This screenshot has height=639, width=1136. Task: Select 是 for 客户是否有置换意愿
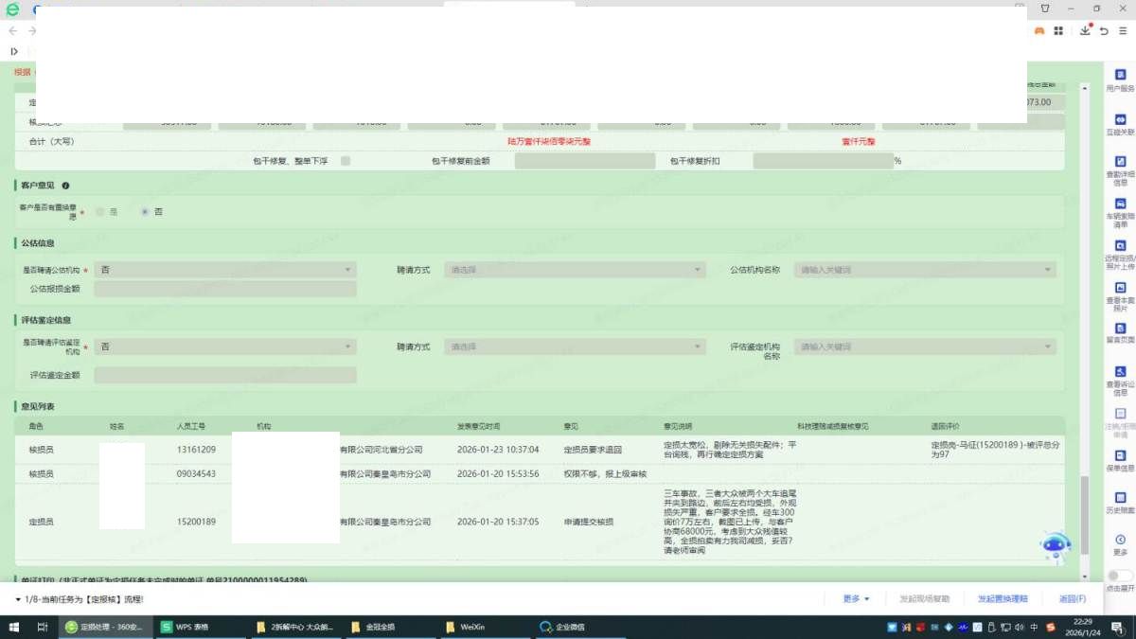coord(100,212)
